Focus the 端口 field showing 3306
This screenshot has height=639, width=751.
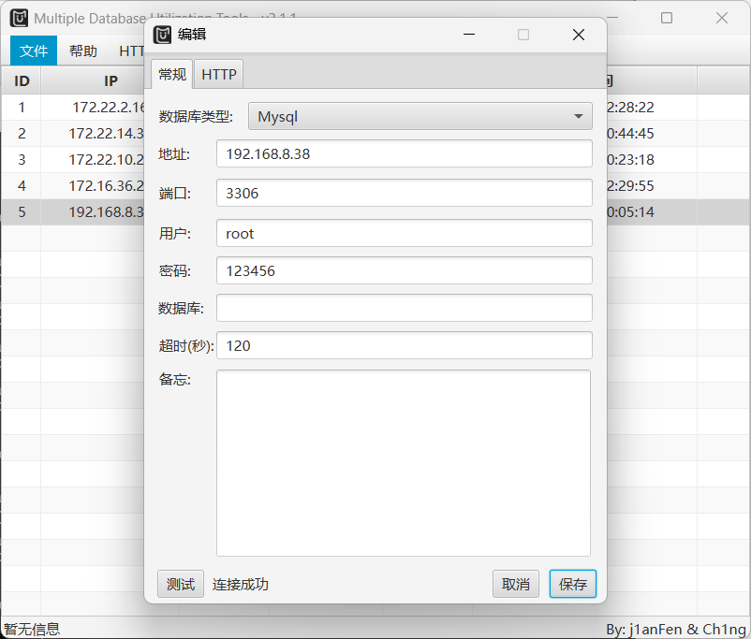(x=404, y=194)
